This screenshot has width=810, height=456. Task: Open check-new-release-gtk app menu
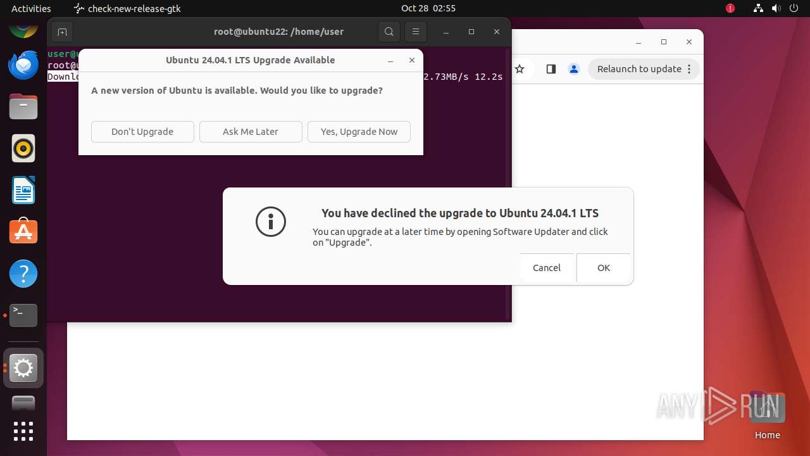tap(127, 8)
